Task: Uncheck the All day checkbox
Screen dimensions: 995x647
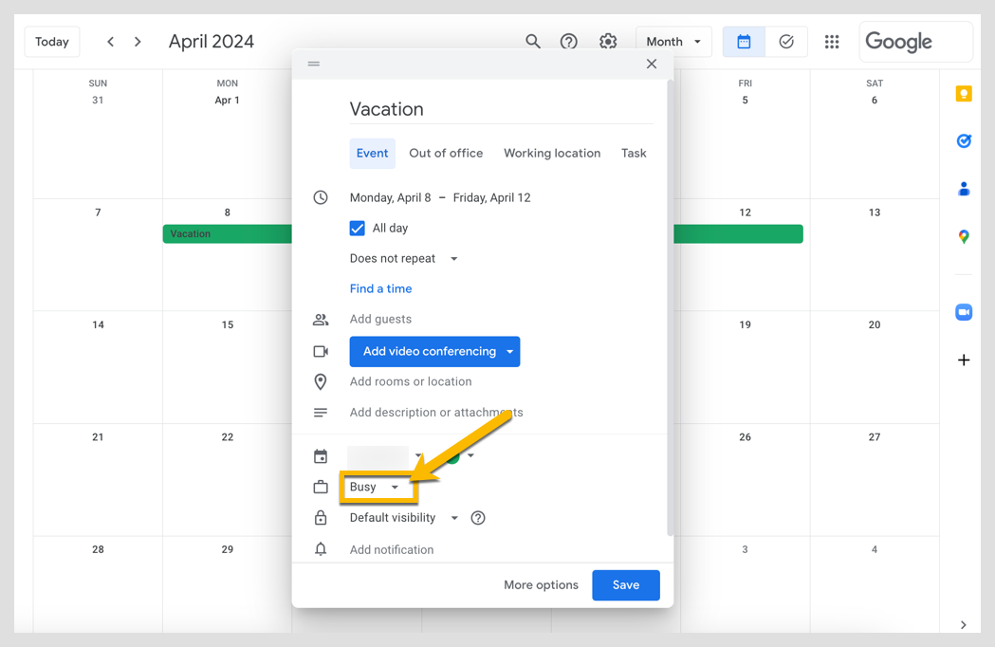Action: 358,229
